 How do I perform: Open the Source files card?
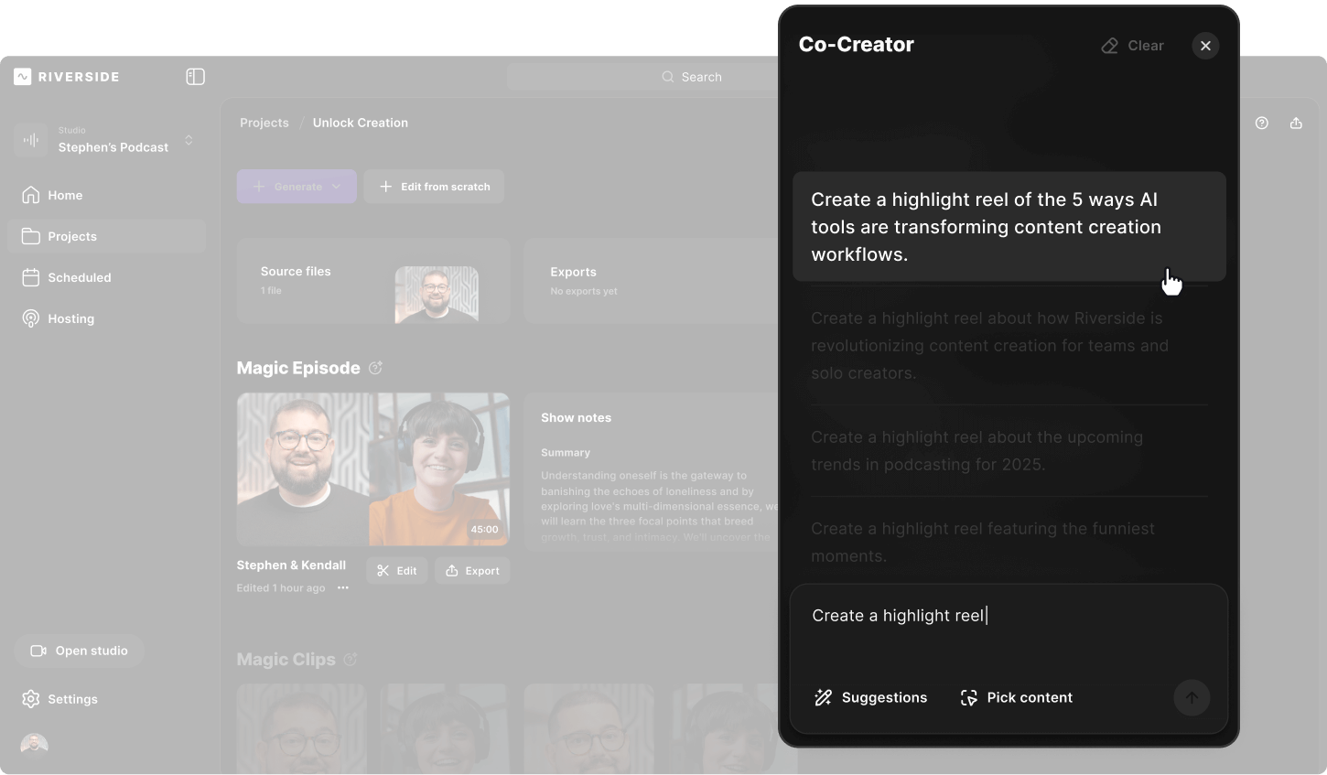(373, 281)
